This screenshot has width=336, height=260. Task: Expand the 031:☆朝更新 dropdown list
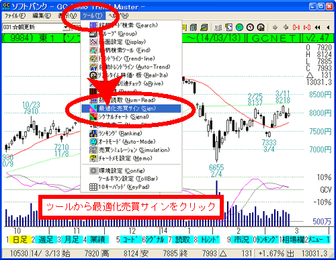click(66, 28)
